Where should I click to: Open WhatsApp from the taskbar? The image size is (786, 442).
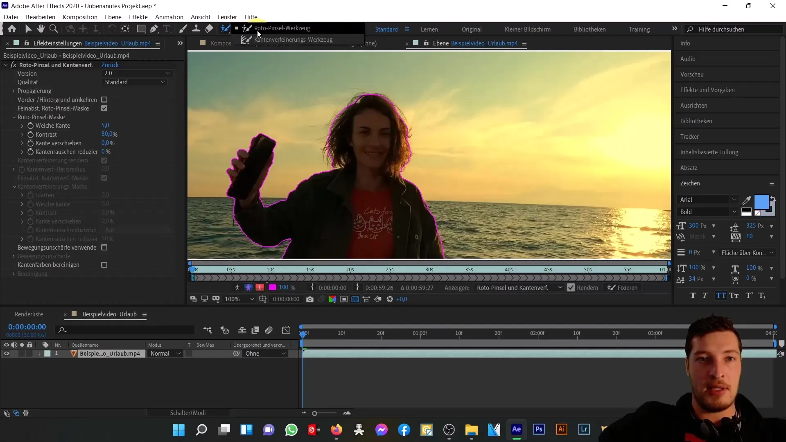point(291,430)
